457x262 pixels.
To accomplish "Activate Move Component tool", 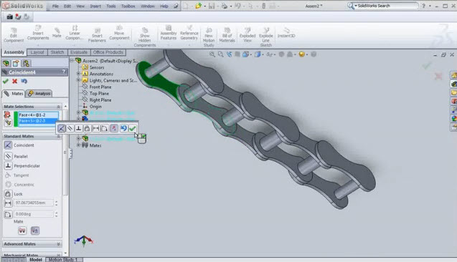I will click(119, 32).
